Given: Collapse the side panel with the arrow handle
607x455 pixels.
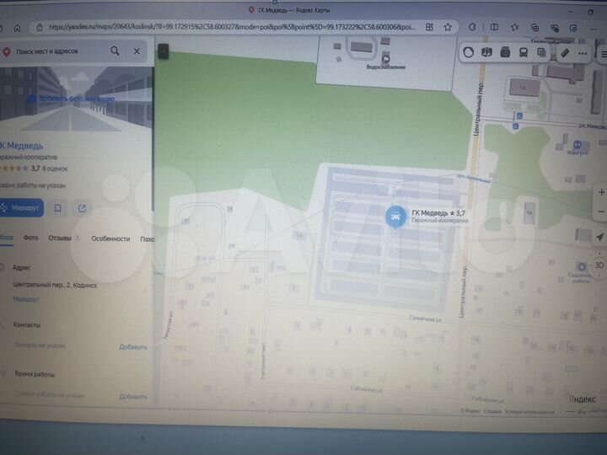Looking at the screenshot, I should (164, 51).
